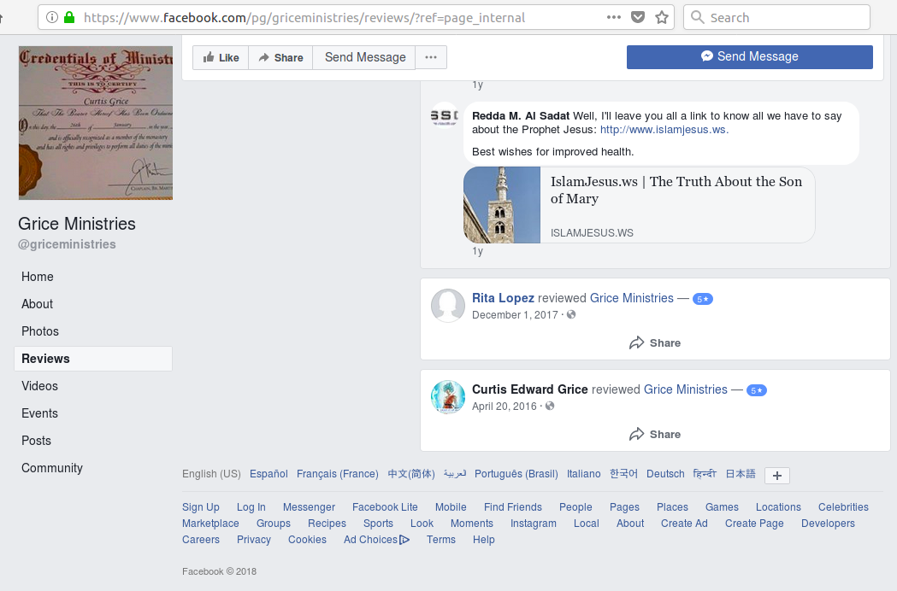This screenshot has width=897, height=591.
Task: Click the 5-star badge on Curtis Grice's review
Action: (x=756, y=390)
